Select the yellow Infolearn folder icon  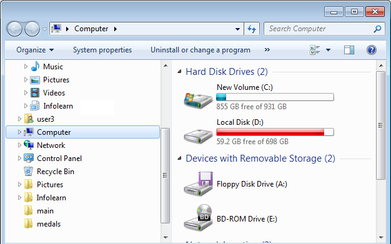(x=29, y=197)
